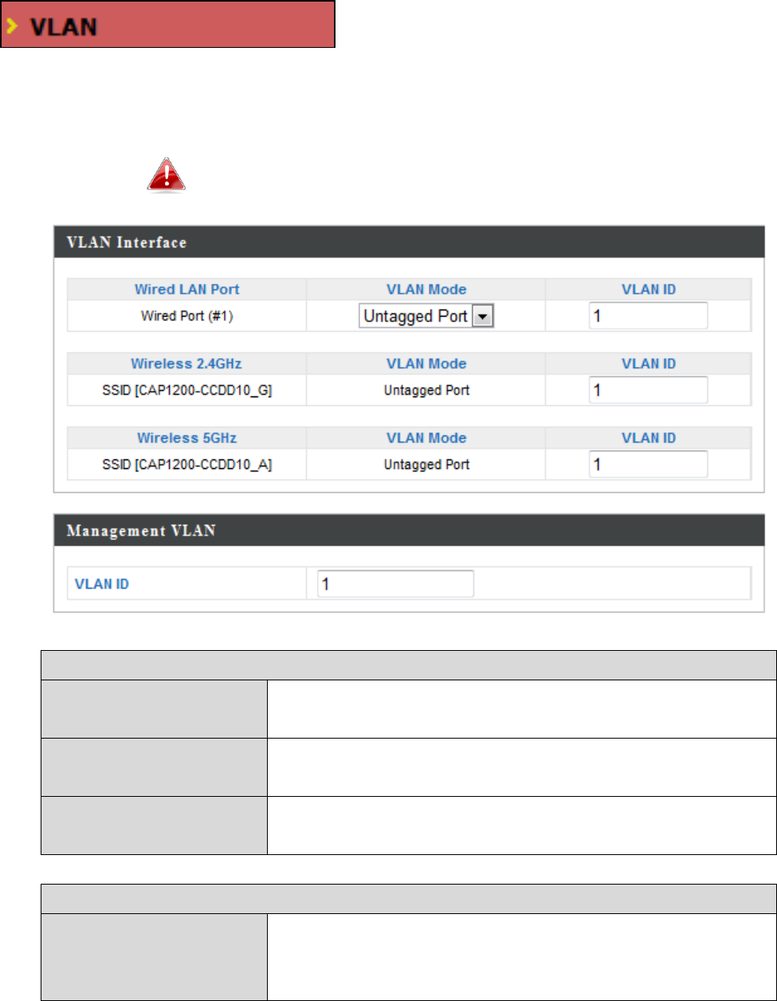This screenshot has width=777, height=1001.
Task: Click the red warning triangle icon
Action: click(x=165, y=175)
